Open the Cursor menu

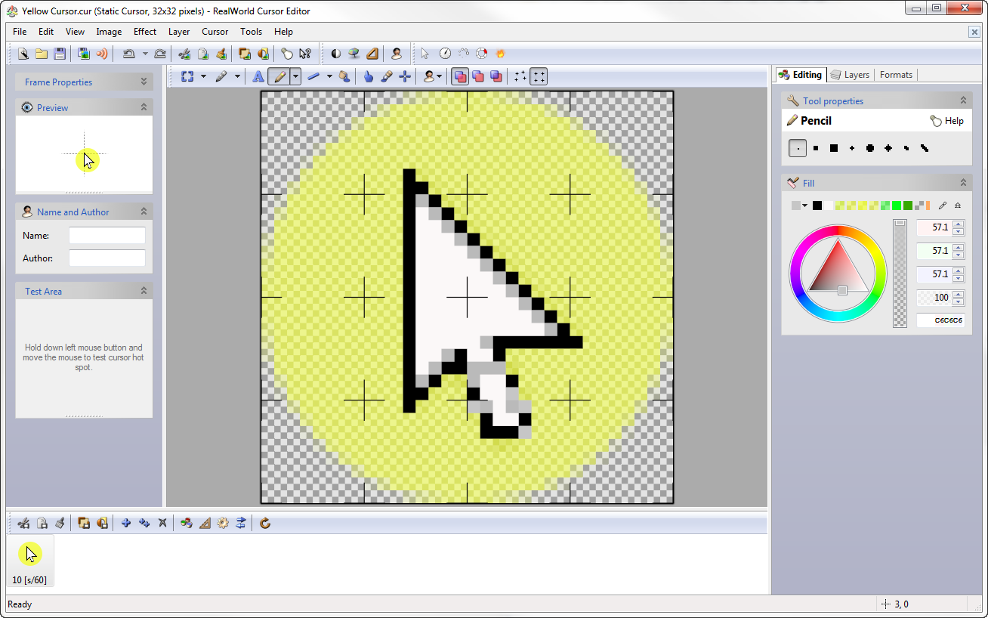pyautogui.click(x=215, y=32)
